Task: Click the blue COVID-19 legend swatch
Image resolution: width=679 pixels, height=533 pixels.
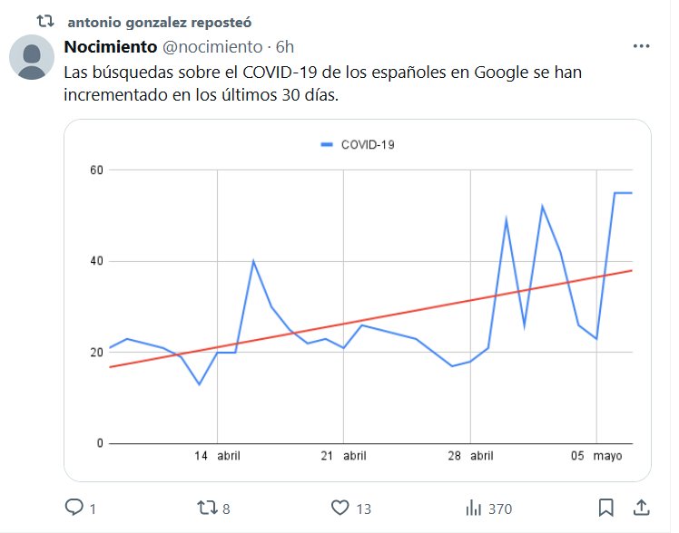Action: [329, 144]
